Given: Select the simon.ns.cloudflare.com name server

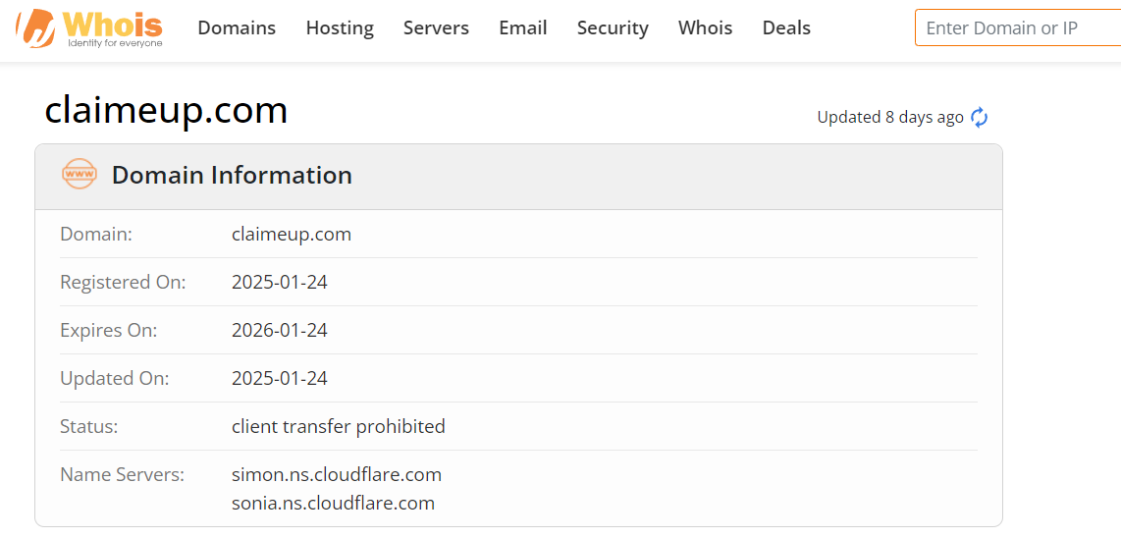Looking at the screenshot, I should [337, 475].
